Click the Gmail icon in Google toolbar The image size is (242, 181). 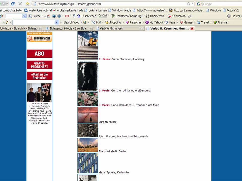point(67,16)
